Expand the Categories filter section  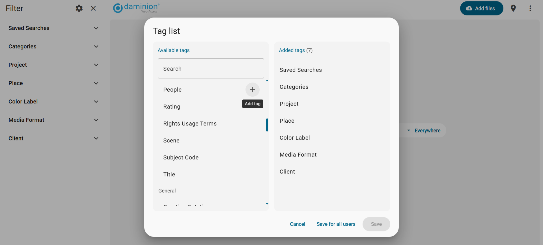coord(96,47)
